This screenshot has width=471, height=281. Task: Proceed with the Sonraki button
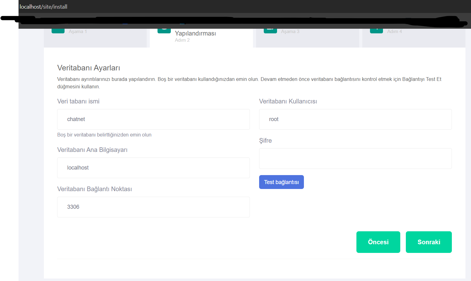[x=429, y=242]
